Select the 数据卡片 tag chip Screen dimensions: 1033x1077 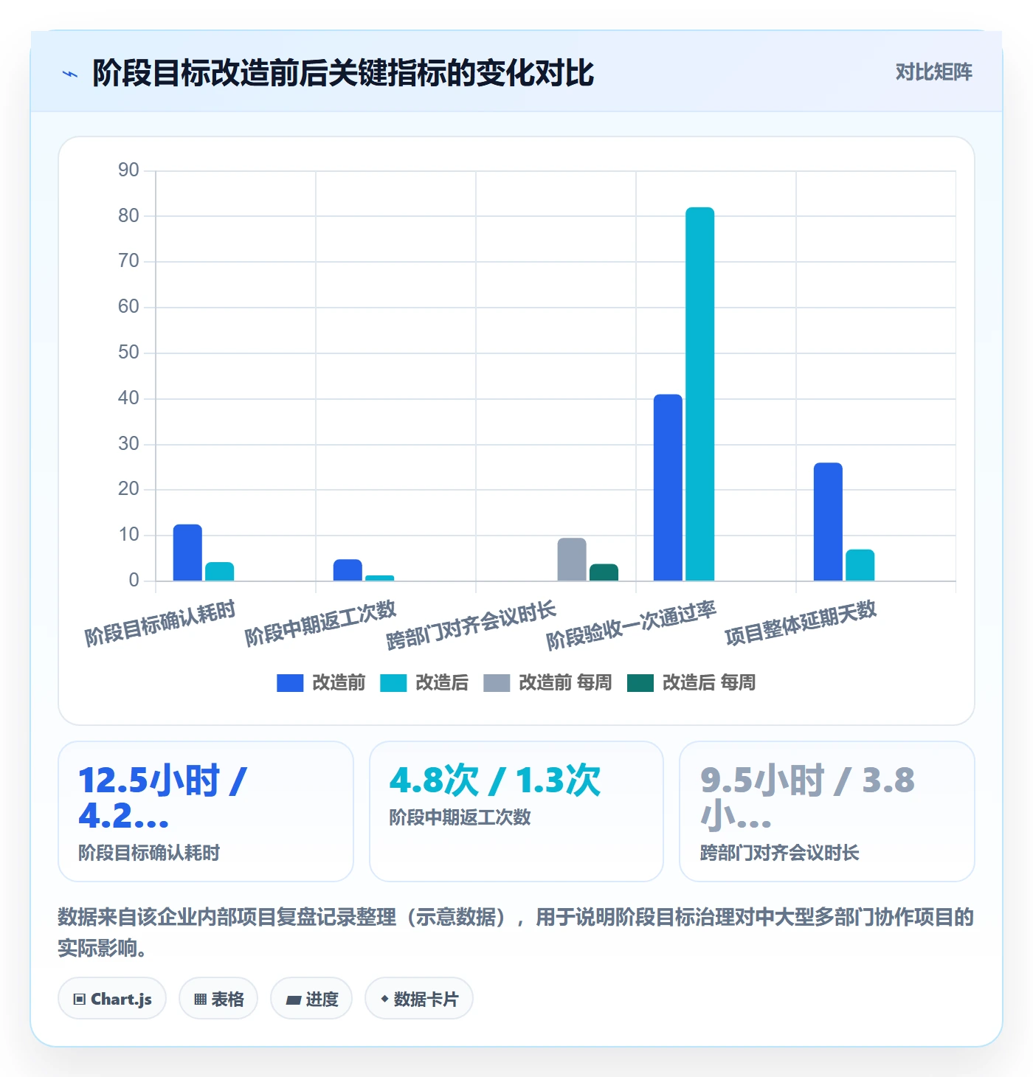click(x=419, y=999)
